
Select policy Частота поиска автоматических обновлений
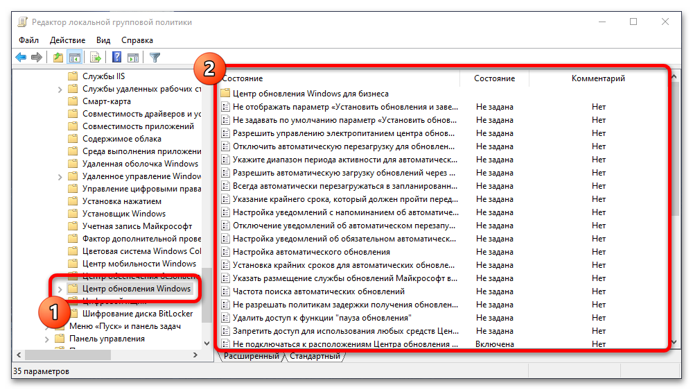tap(319, 291)
